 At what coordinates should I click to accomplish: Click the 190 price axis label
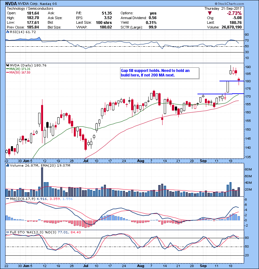tap(249, 67)
